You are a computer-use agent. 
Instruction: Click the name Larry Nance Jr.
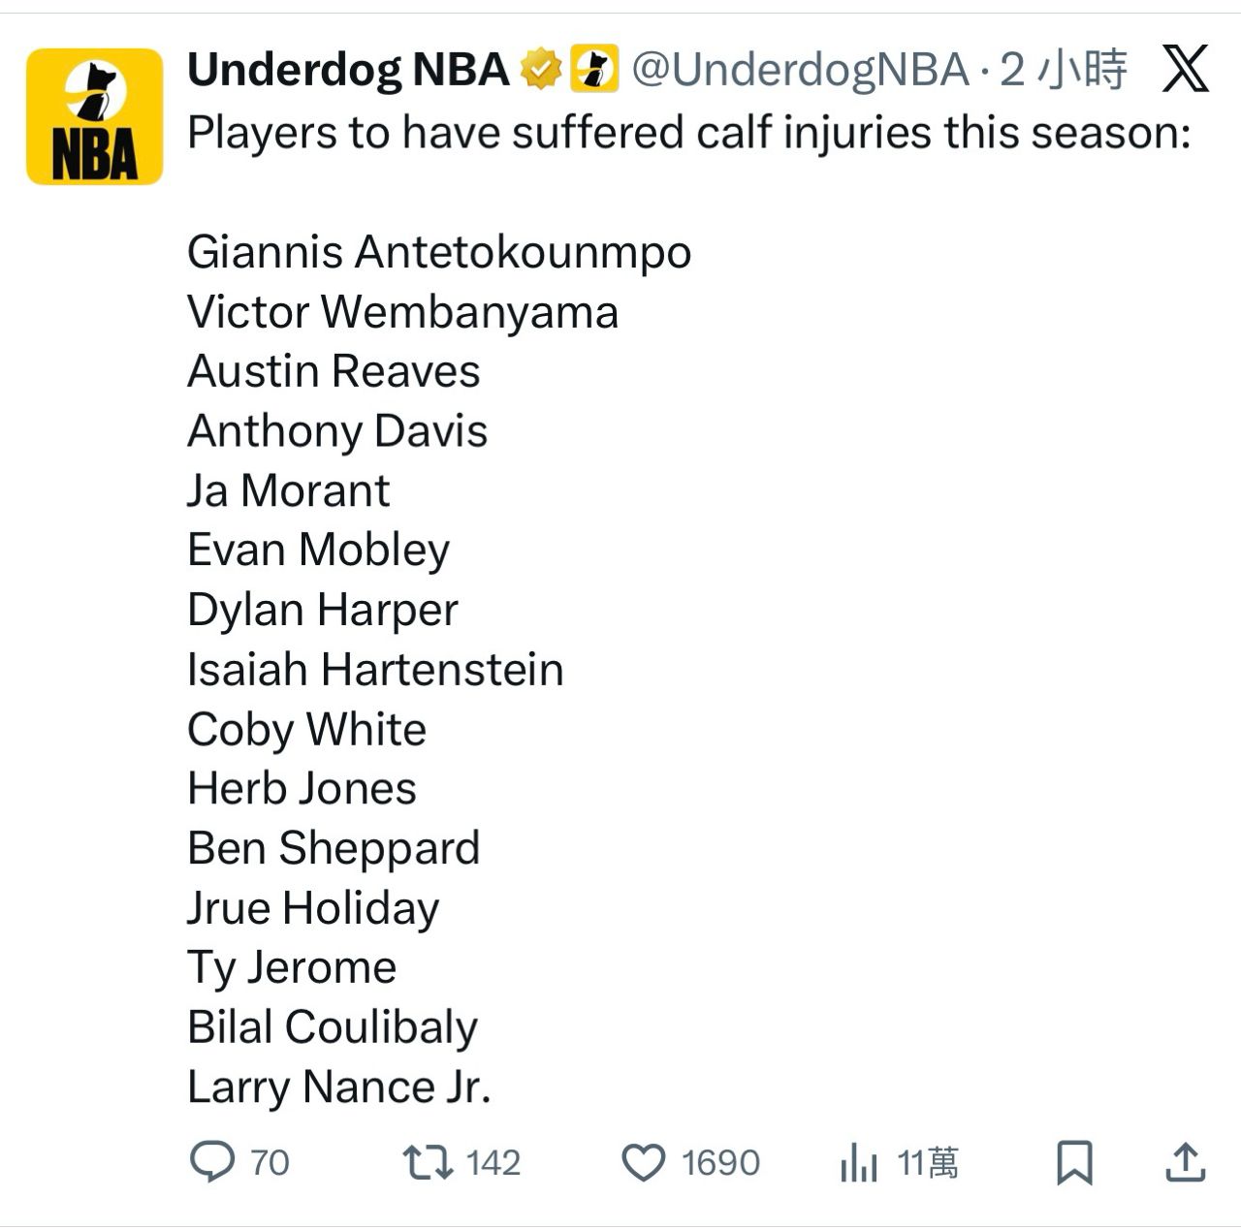pos(339,1087)
